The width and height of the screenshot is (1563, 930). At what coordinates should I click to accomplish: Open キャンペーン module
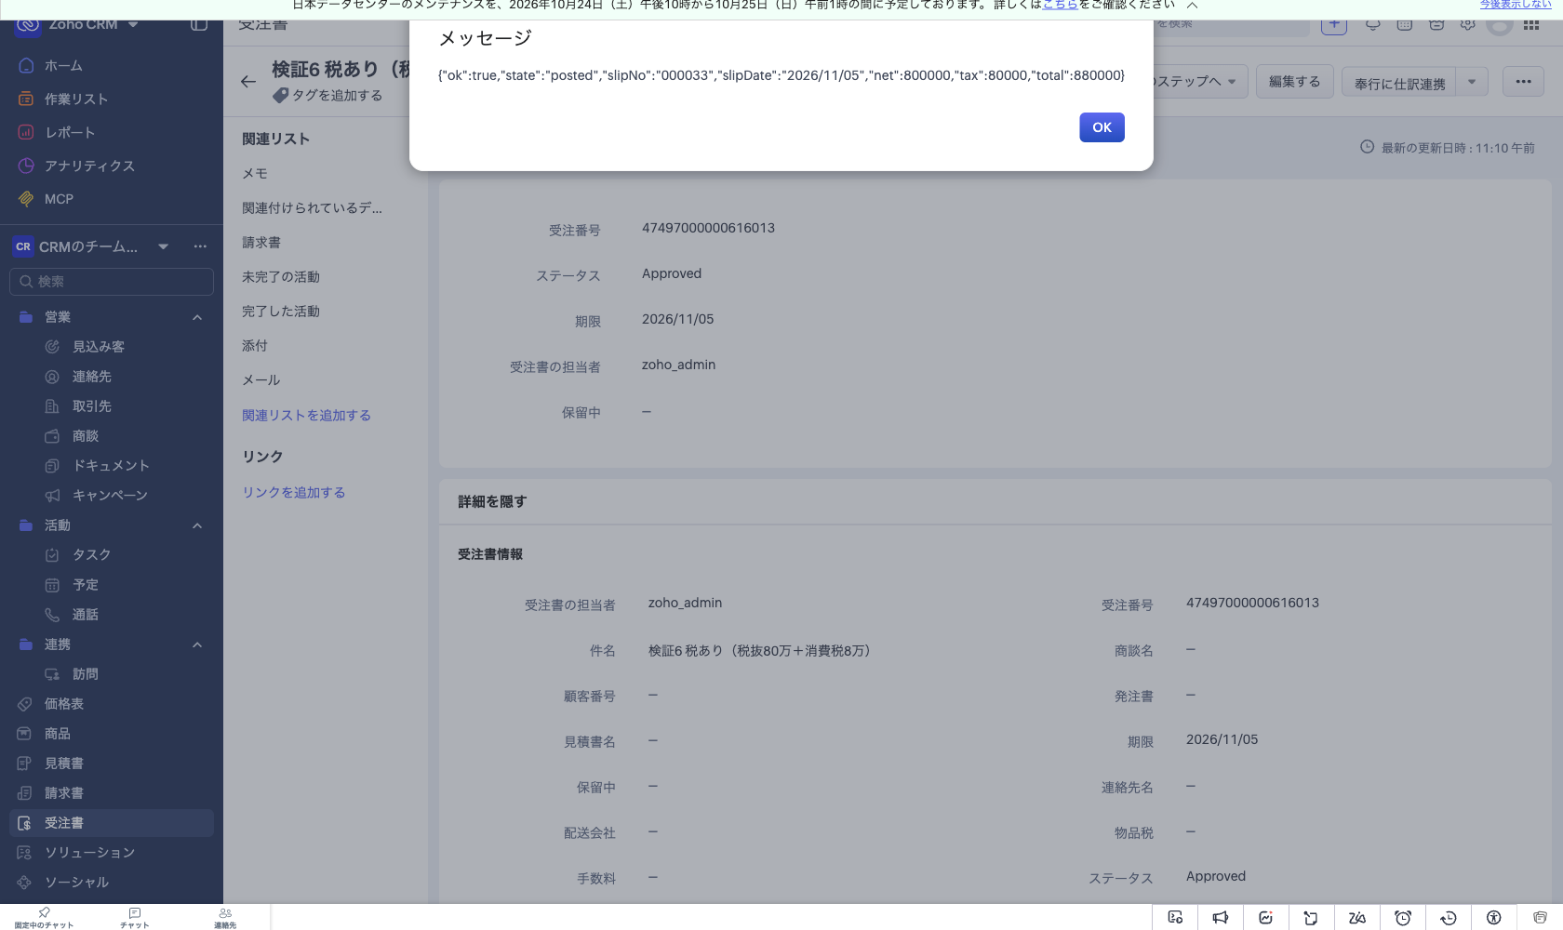[112, 496]
